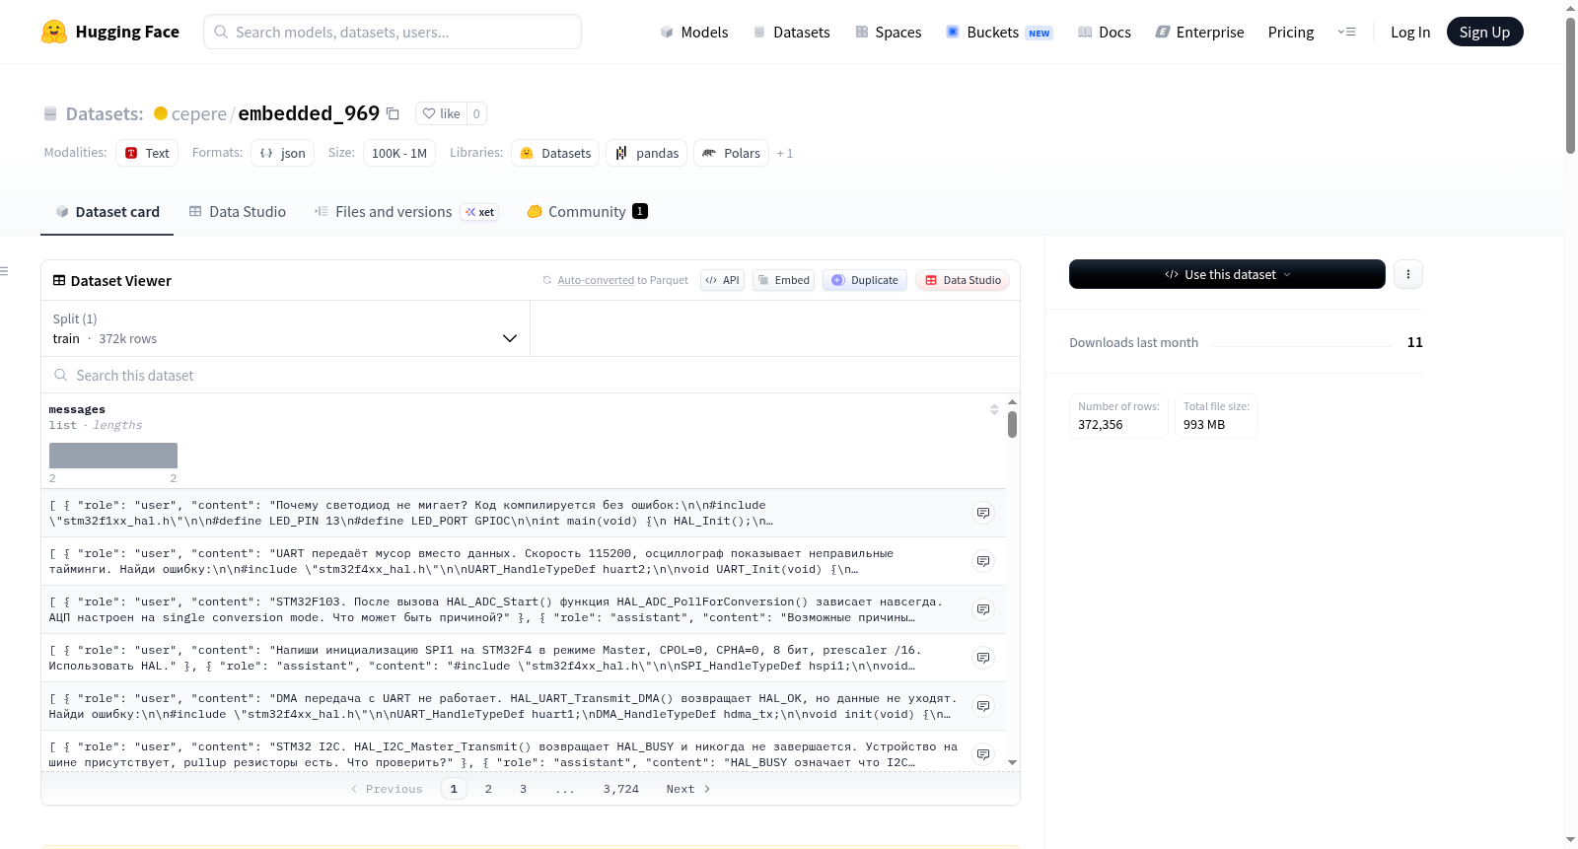
Task: Click the Sign Up button
Action: (x=1484, y=32)
